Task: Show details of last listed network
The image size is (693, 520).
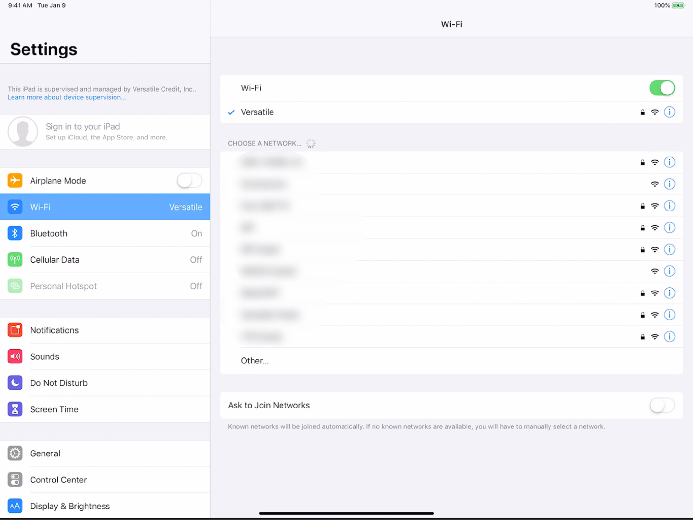Action: click(669, 336)
